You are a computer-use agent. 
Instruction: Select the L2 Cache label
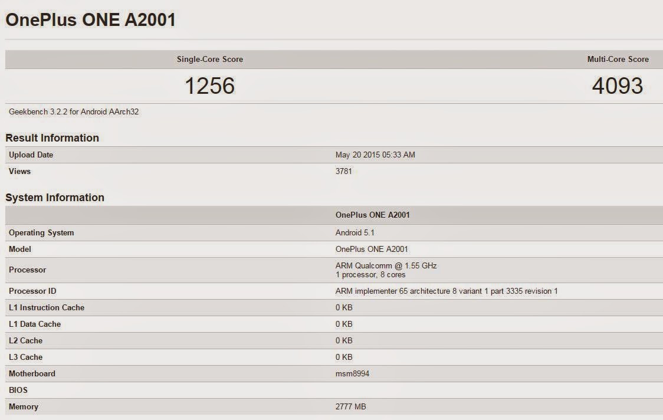pyautogui.click(x=25, y=340)
